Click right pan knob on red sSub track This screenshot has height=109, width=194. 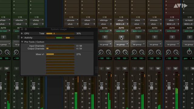(176, 52)
